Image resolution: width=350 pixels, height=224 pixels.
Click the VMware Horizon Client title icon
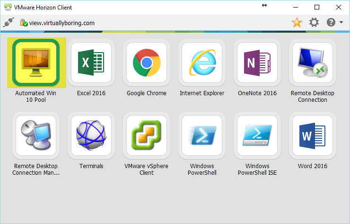point(8,7)
